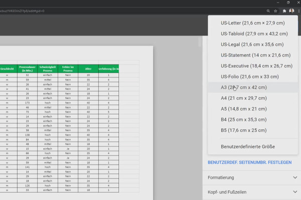301x200 pixels.
Task: Choose US-Executive paper size
Action: 253,66
